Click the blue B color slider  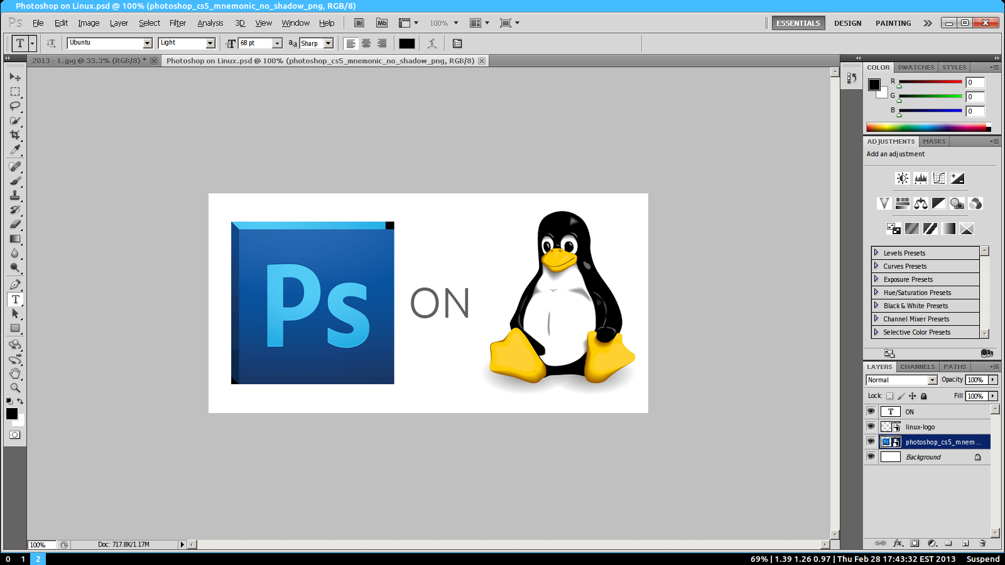pos(930,111)
